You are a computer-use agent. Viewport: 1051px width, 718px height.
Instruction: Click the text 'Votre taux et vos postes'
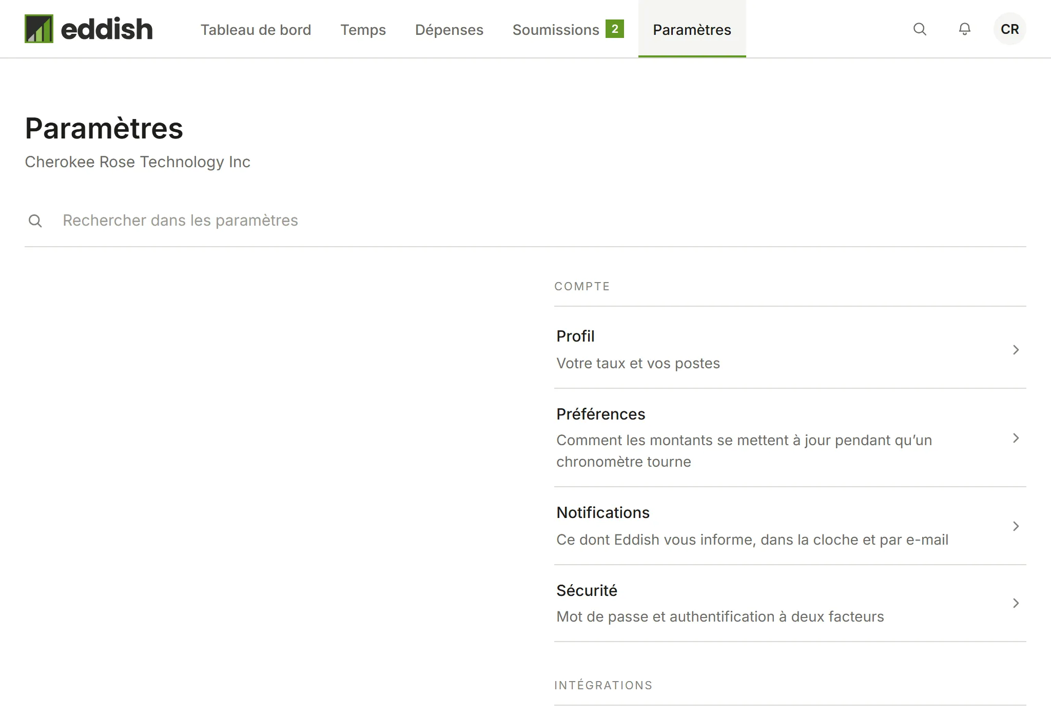click(x=638, y=363)
